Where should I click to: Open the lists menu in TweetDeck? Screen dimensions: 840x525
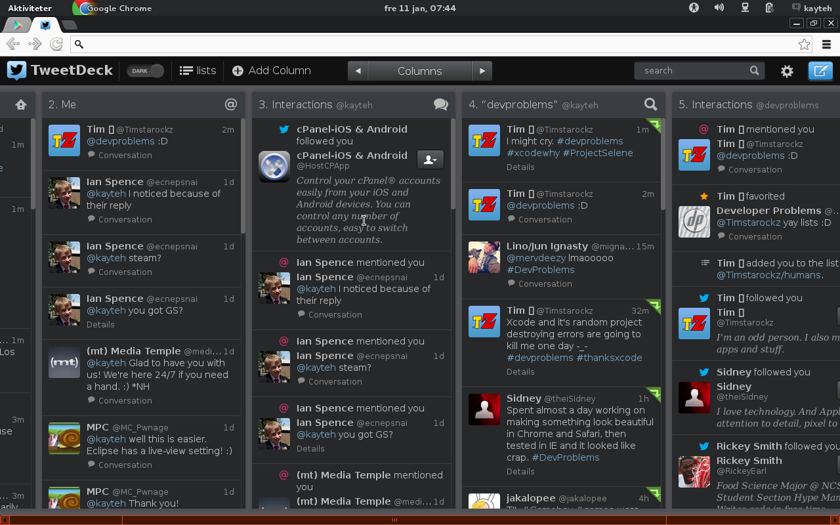tap(198, 71)
